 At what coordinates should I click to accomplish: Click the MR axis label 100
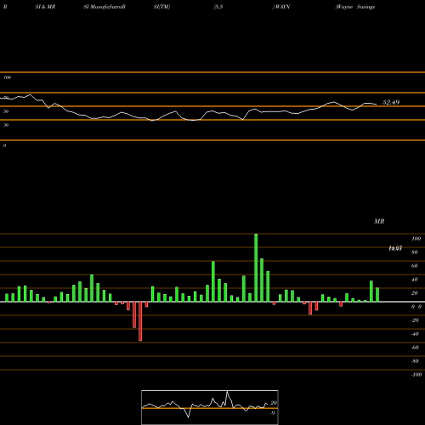coord(416,239)
